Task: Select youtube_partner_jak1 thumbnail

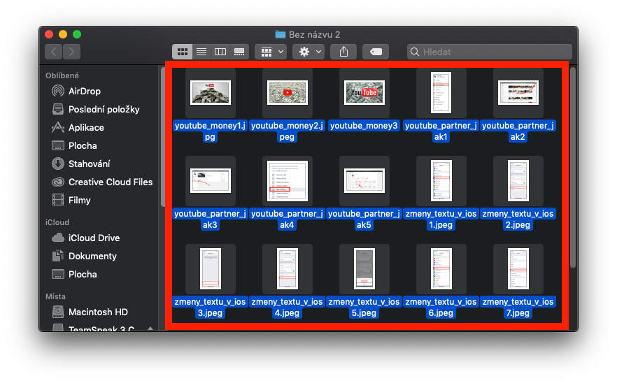Action: pyautogui.click(x=441, y=93)
